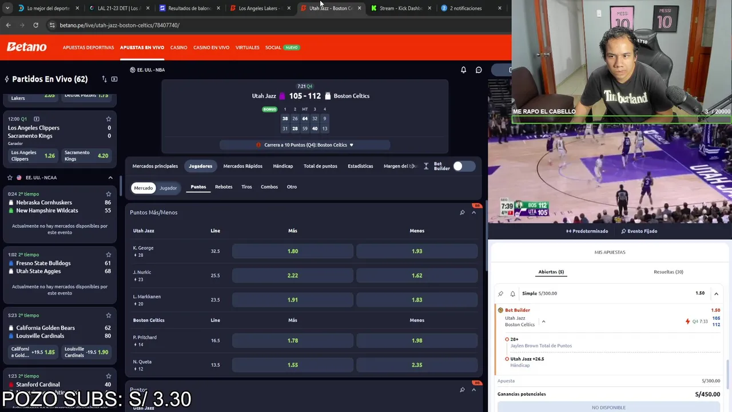Viewport: 732px width, 412px height.
Task: Favorite the Fresno State Bulldogs match star
Action: coord(109,255)
